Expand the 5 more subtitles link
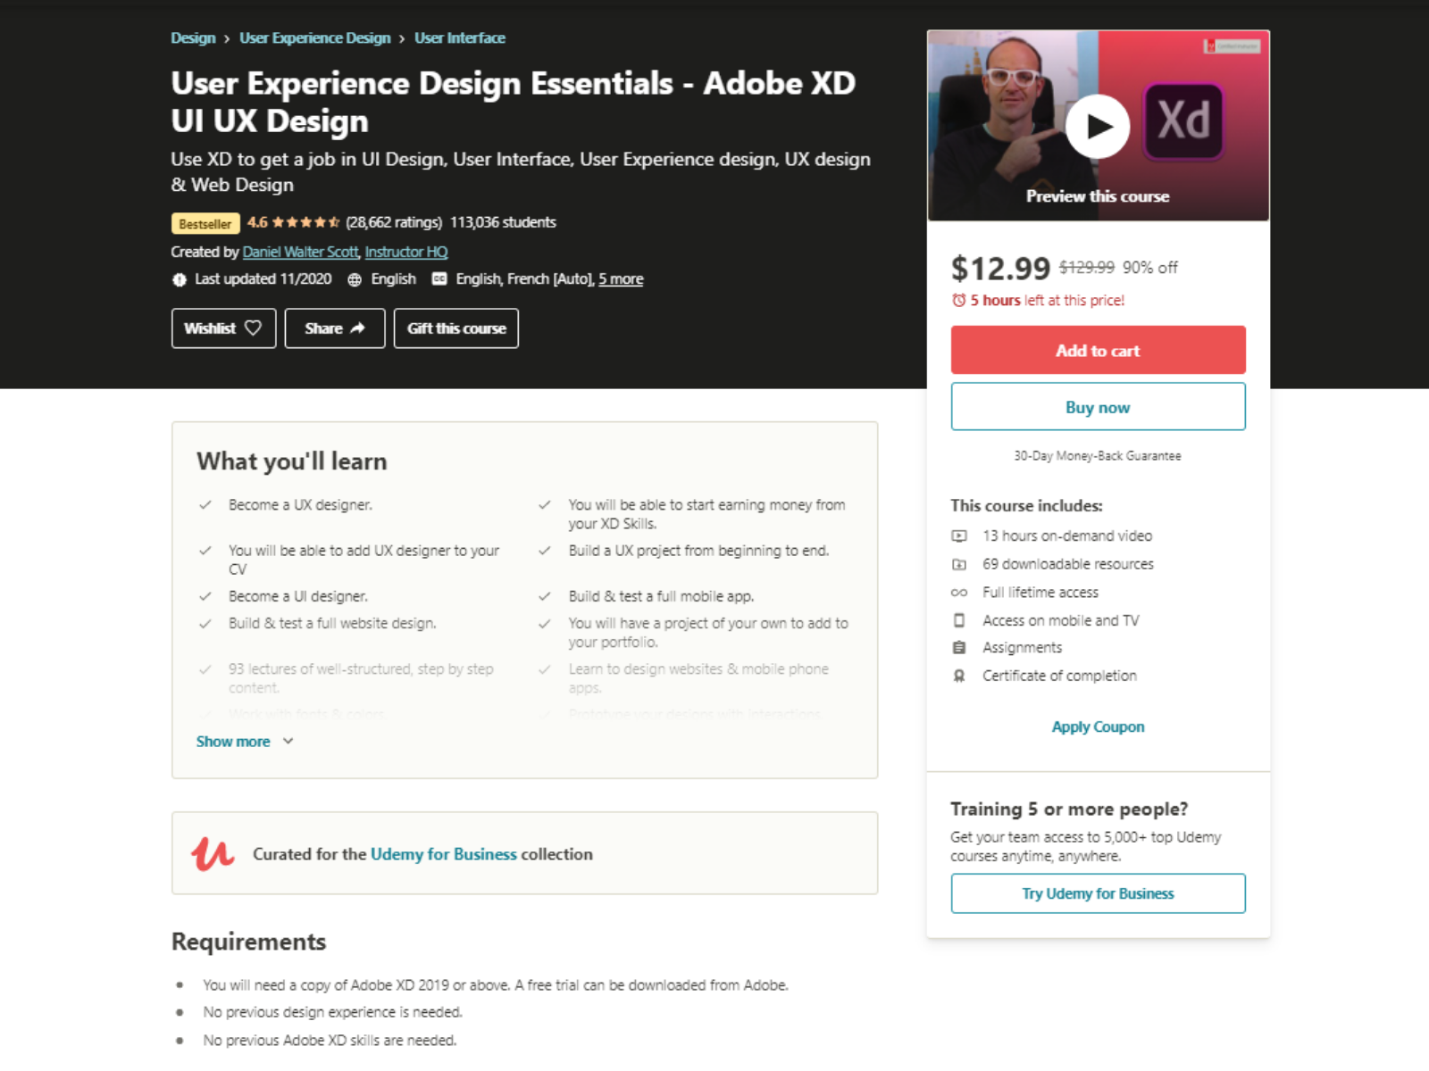 [621, 279]
